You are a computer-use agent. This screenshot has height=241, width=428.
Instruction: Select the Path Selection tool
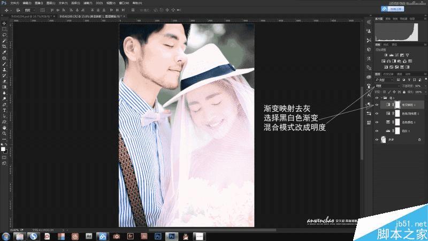point(4,116)
